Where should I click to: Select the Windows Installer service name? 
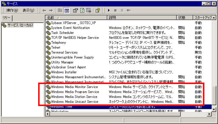tap(64, 72)
